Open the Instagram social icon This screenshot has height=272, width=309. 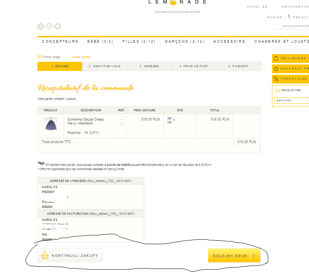point(49,26)
